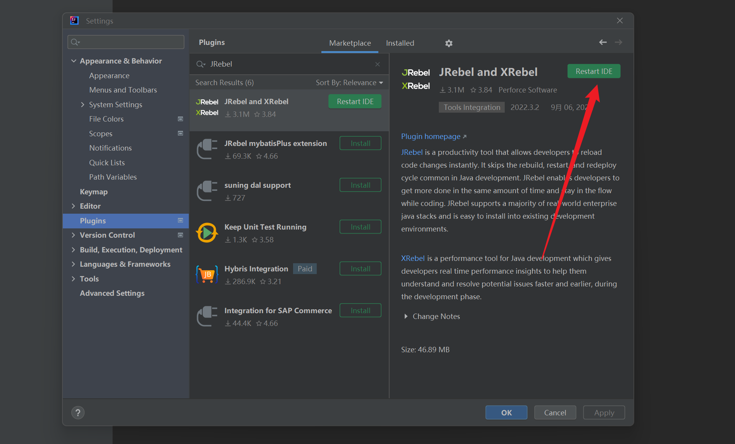This screenshot has width=735, height=444.
Task: Click the plugin search magnifier icon
Action: click(201, 64)
